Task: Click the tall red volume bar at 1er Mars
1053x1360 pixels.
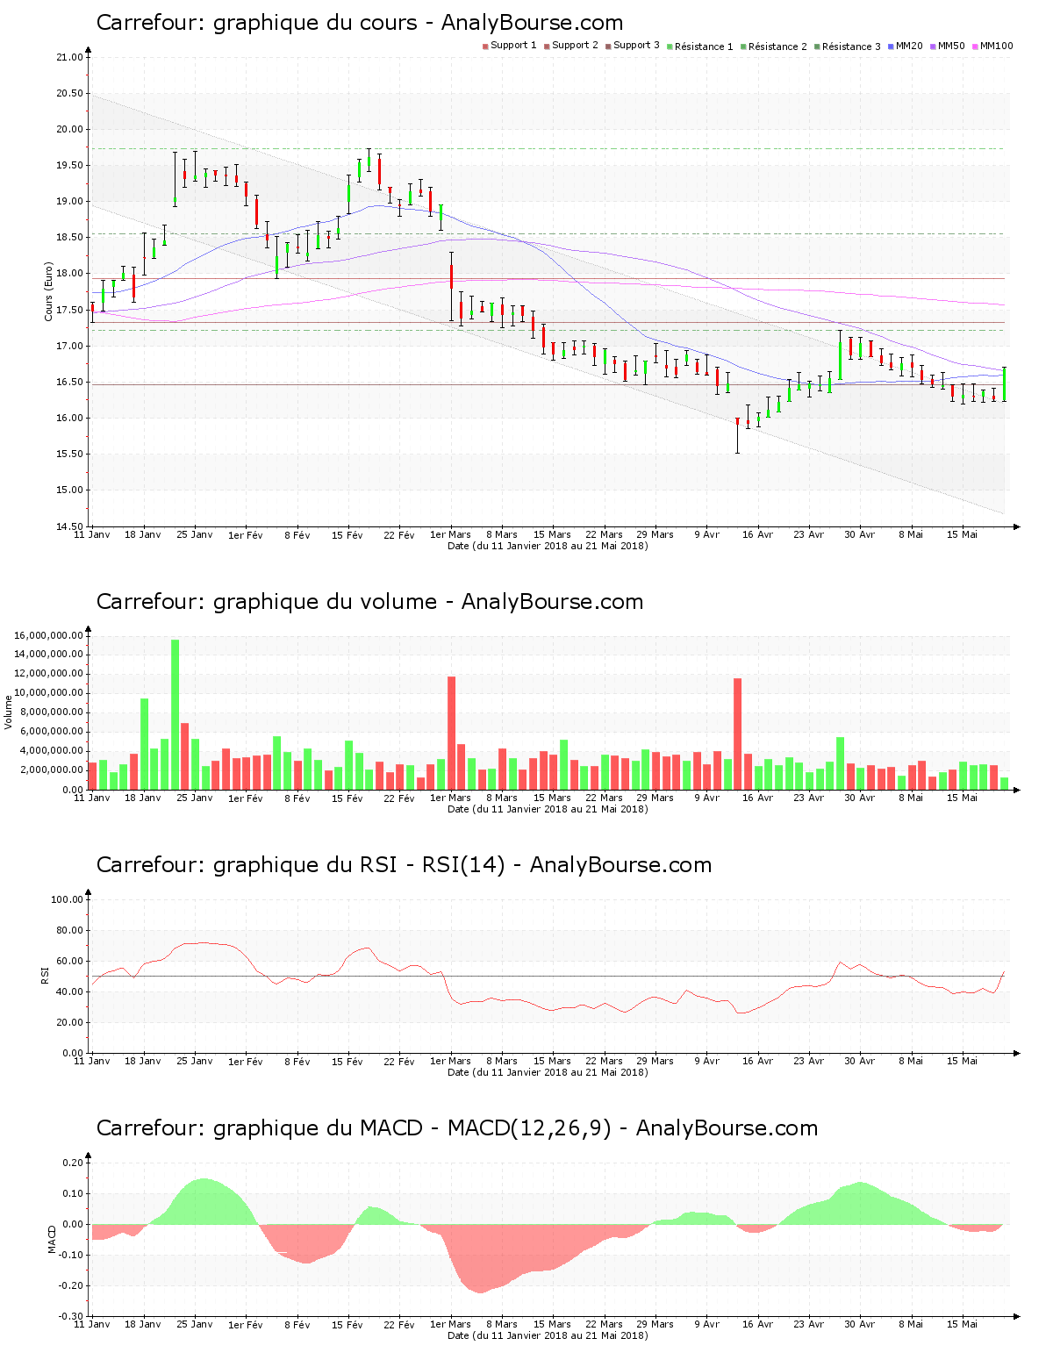Action: point(451,733)
